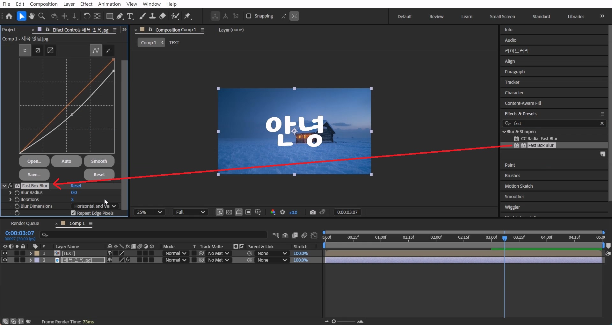Select the Brush tool
Screen dimensions: 612x325
pos(142,16)
